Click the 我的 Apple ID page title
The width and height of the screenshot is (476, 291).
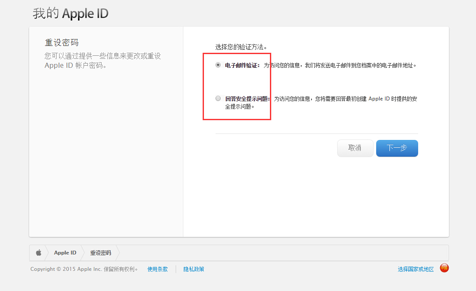pos(70,13)
